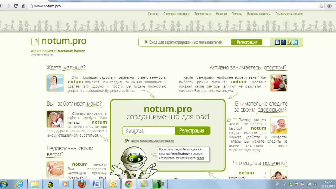Open Outlook from the taskbar
The height and width of the screenshot is (189, 336).
113,184
